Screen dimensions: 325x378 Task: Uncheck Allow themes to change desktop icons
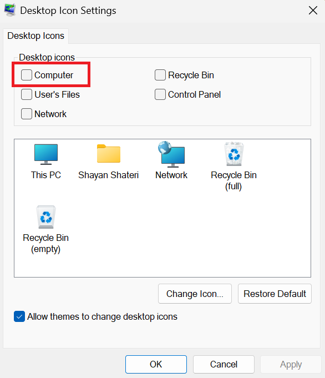[x=19, y=316]
